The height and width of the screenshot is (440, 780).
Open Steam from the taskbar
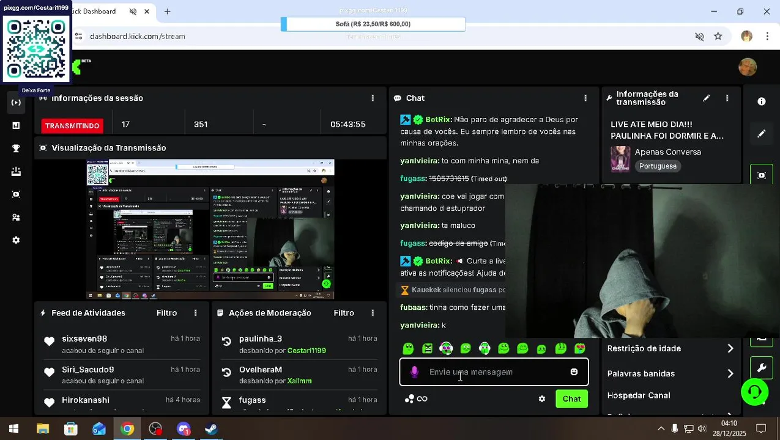[211, 429]
